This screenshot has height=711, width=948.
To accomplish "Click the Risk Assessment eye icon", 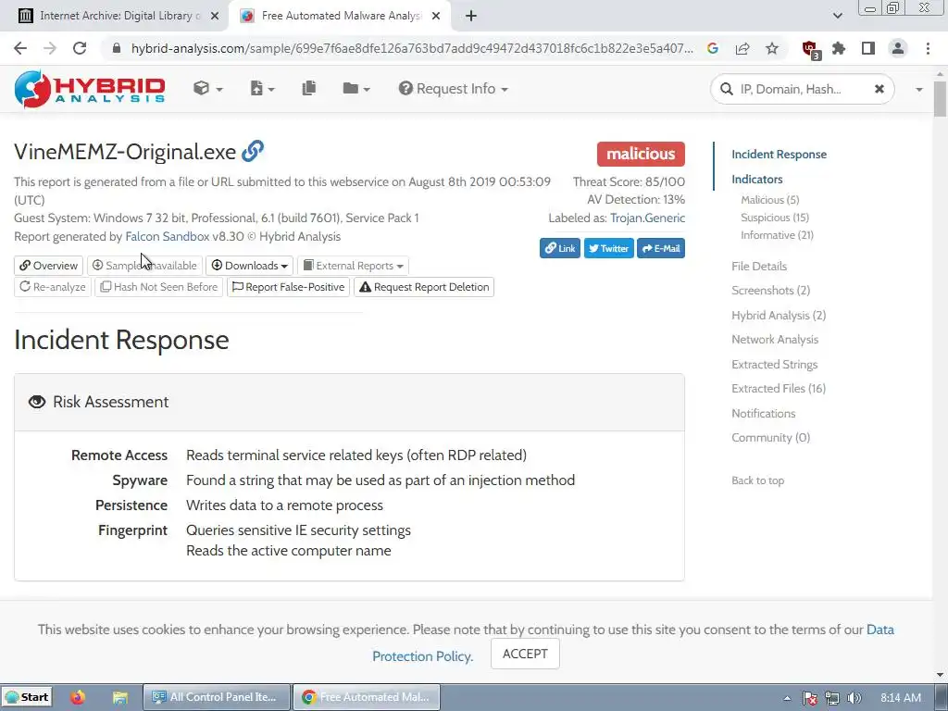I will click(37, 402).
